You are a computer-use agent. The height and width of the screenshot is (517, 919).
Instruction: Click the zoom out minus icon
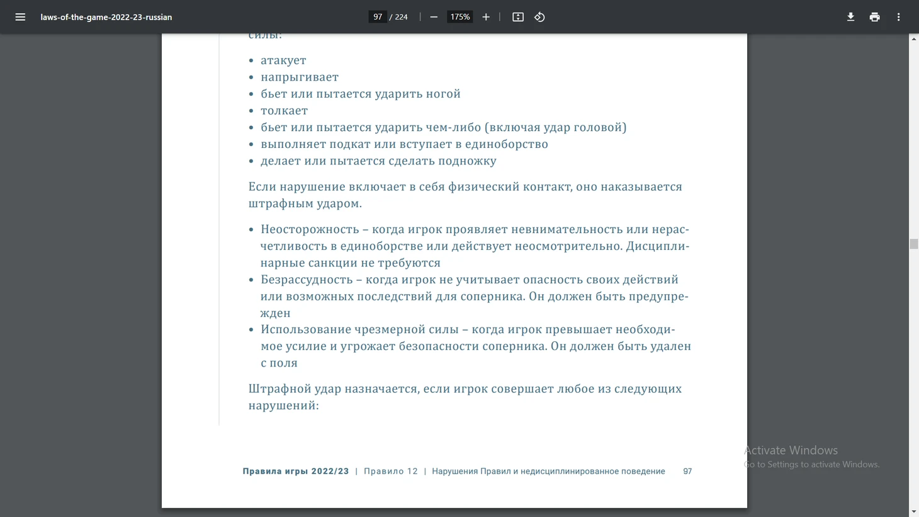click(434, 17)
